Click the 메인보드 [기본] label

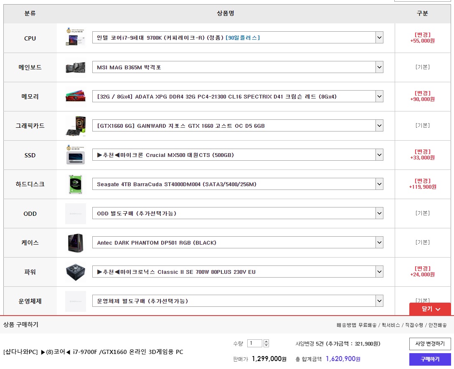[x=422, y=67]
